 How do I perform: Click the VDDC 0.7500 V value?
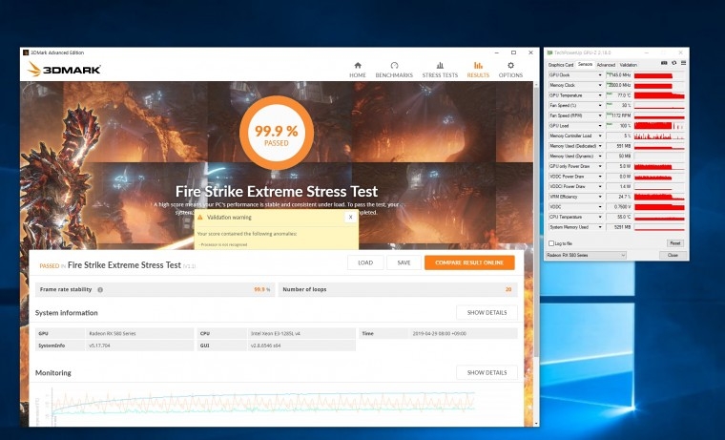pyautogui.click(x=619, y=207)
